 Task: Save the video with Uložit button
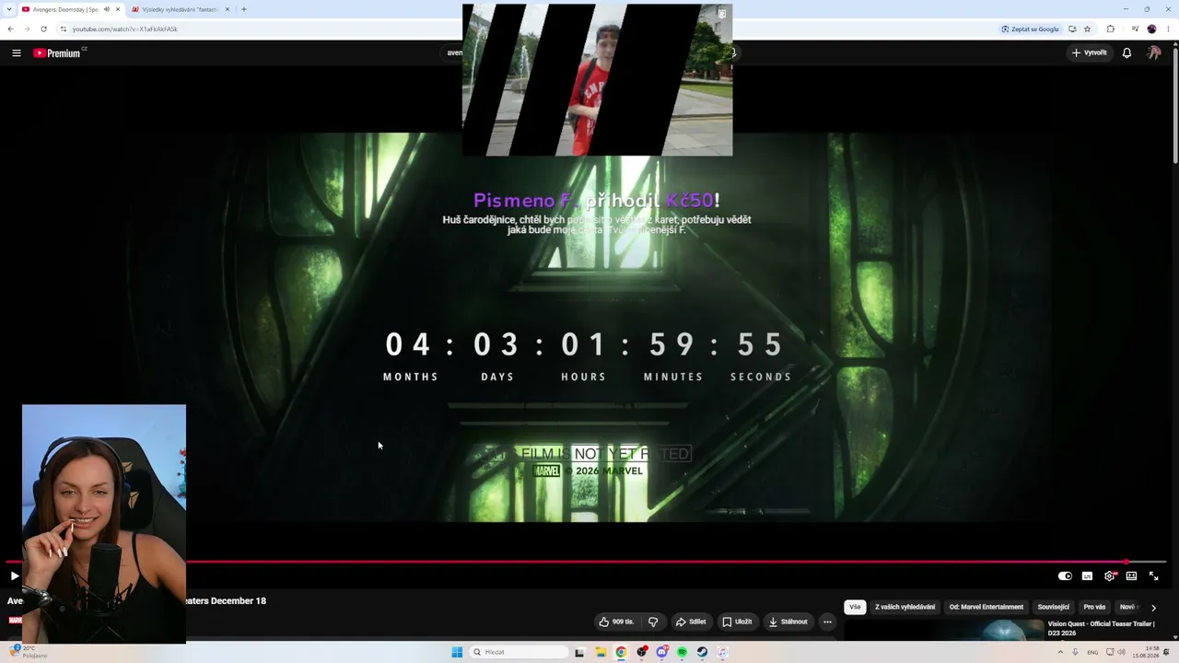737,622
